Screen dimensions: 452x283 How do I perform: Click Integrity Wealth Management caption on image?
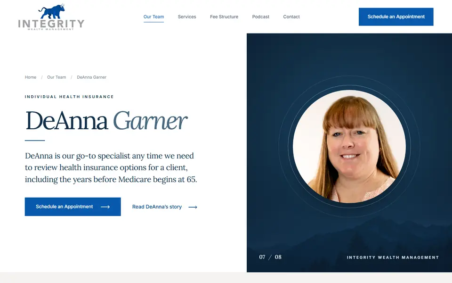393,258
